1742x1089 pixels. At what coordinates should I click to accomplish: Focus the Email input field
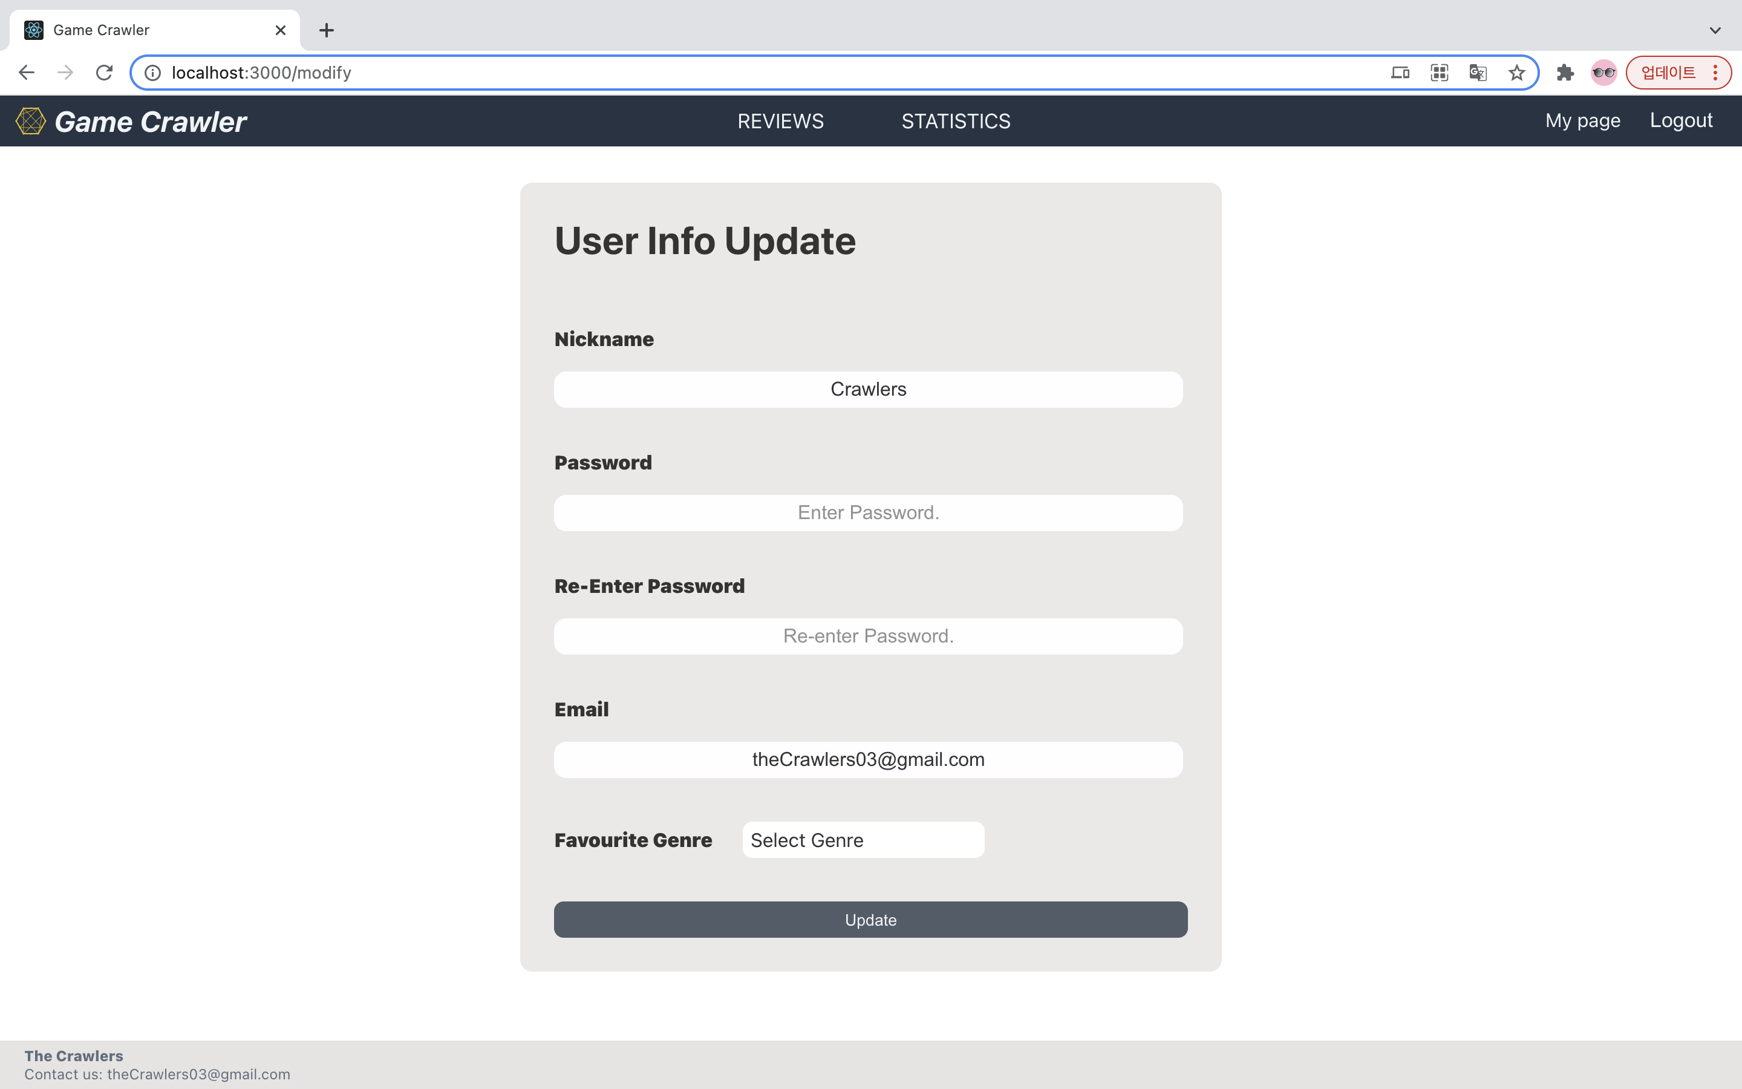868,760
